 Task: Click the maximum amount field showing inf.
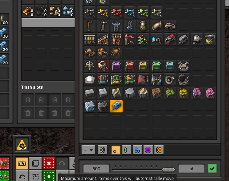191,169
